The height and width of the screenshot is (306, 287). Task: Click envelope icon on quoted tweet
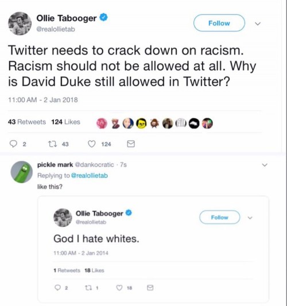click(x=150, y=288)
